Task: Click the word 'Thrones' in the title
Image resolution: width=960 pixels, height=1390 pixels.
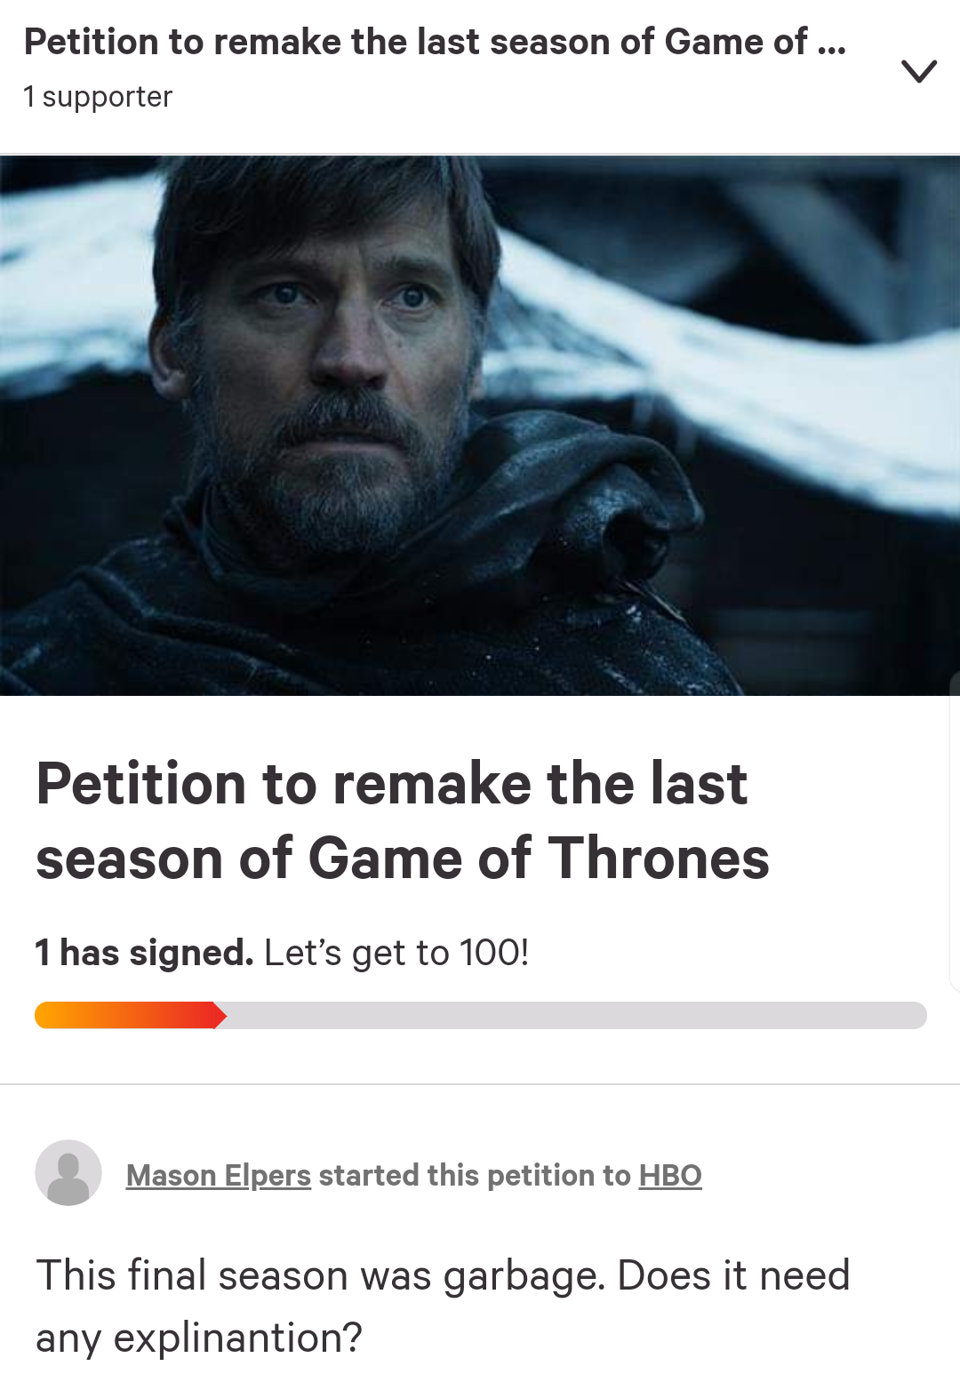Action: coord(659,859)
